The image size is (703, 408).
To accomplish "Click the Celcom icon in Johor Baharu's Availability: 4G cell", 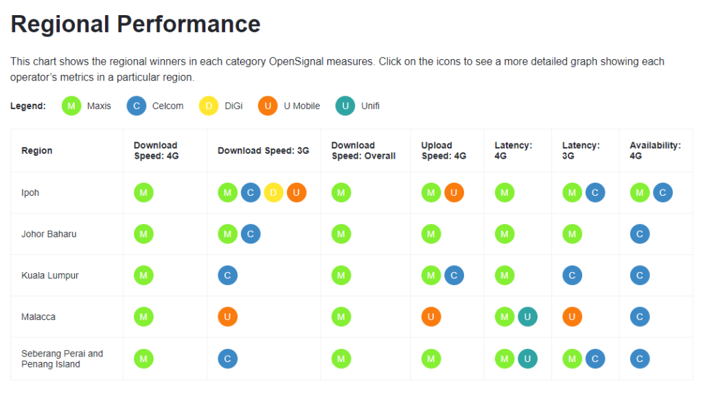I will (640, 234).
